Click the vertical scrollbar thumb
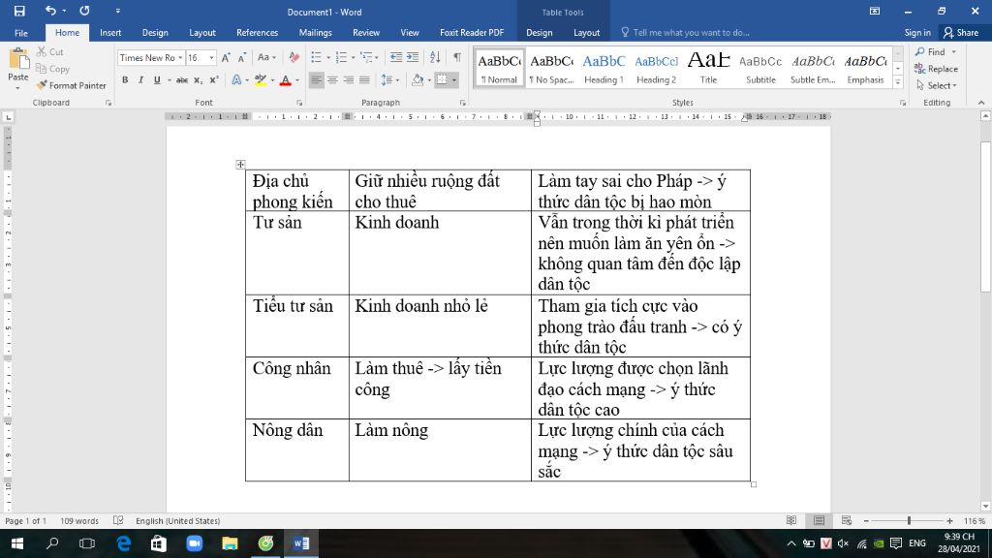 [985, 216]
